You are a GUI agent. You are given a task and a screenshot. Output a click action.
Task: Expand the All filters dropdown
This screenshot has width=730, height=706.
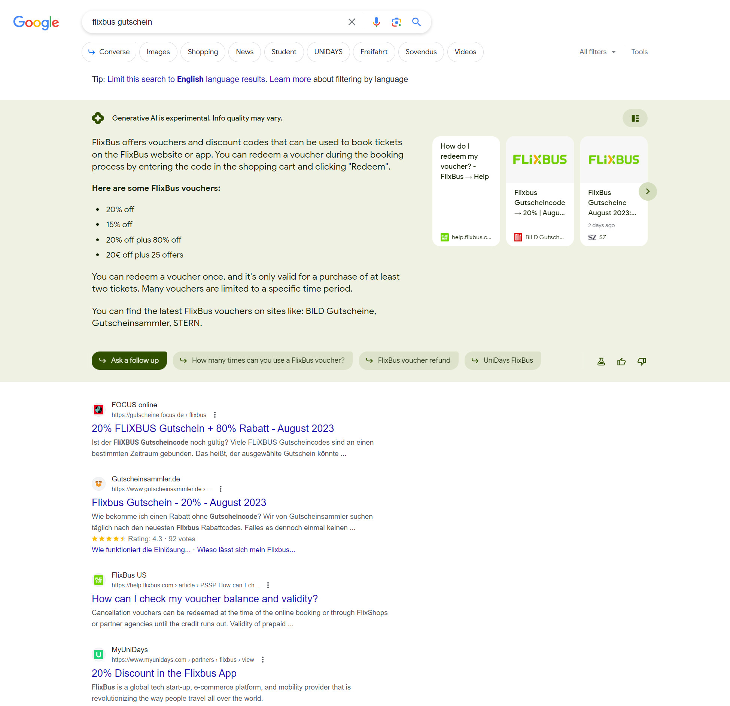[597, 52]
